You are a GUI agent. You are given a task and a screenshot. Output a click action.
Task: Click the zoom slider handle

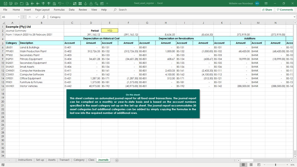[x=275, y=165]
